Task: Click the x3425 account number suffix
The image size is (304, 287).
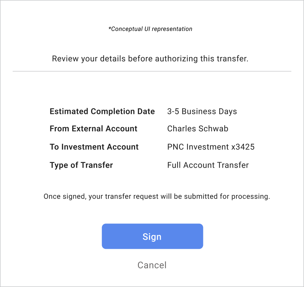Action: pos(243,147)
